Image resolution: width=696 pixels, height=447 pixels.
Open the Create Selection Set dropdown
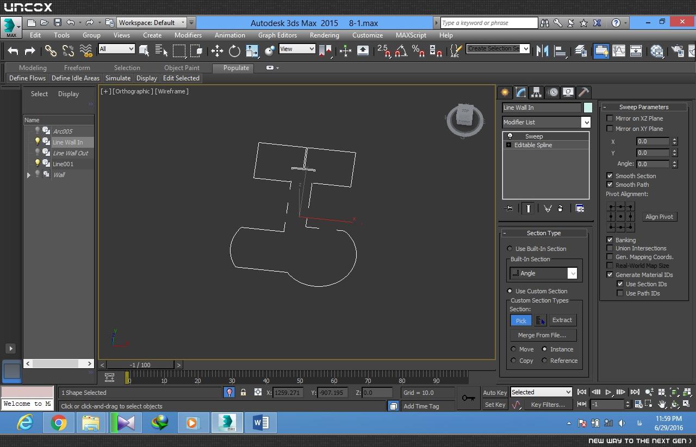pyautogui.click(x=498, y=48)
